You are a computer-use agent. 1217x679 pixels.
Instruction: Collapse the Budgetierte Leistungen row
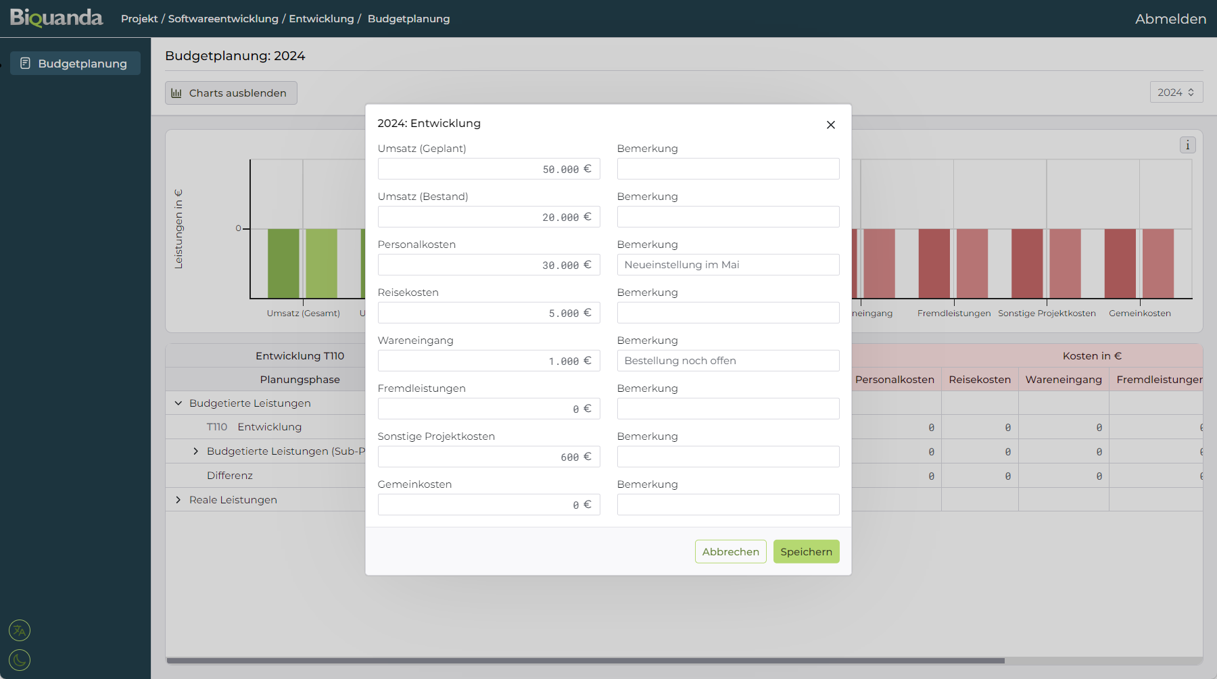178,403
